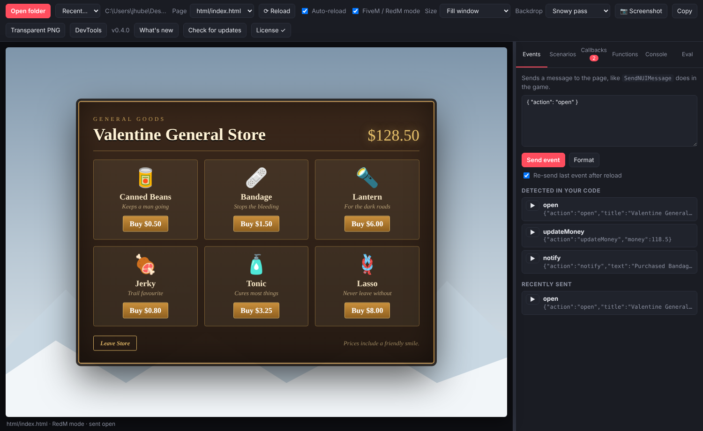Viewport: 703px width, 431px height.
Task: Click the Open folder button
Action: (x=28, y=11)
